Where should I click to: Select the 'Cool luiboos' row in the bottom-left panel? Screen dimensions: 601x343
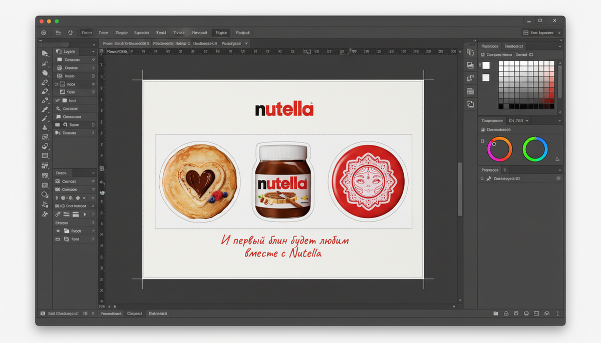[x=74, y=205]
